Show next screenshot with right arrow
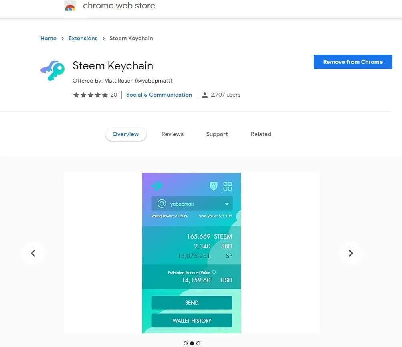The height and width of the screenshot is (347, 402). (x=351, y=253)
